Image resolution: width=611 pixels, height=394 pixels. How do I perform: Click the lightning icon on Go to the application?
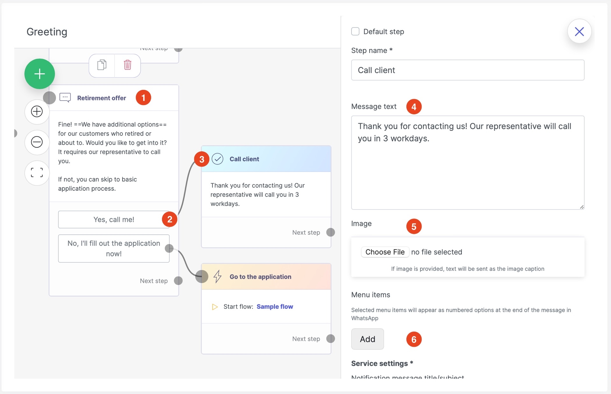pyautogui.click(x=217, y=276)
